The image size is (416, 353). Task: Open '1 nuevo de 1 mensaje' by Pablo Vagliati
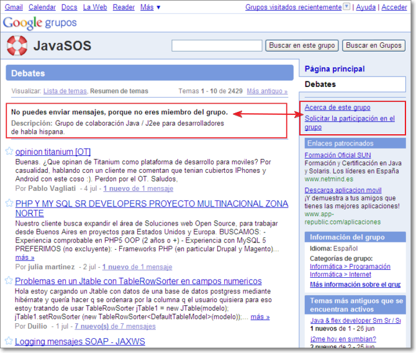coord(138,188)
